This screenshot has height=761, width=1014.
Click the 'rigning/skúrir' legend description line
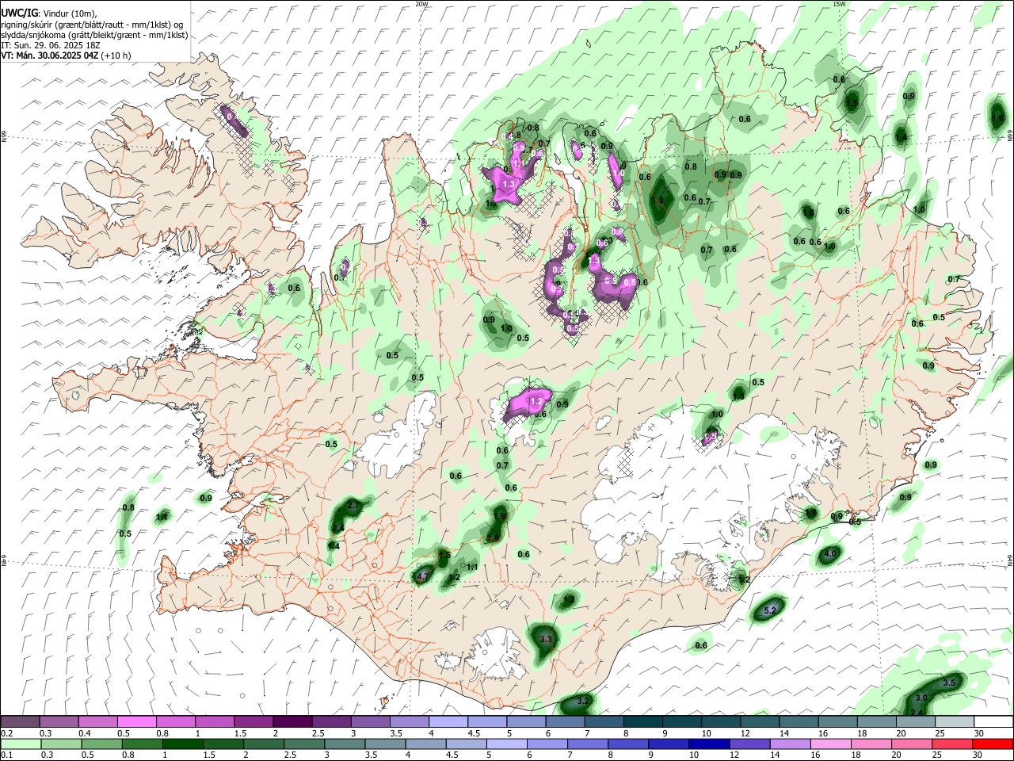tap(93, 25)
